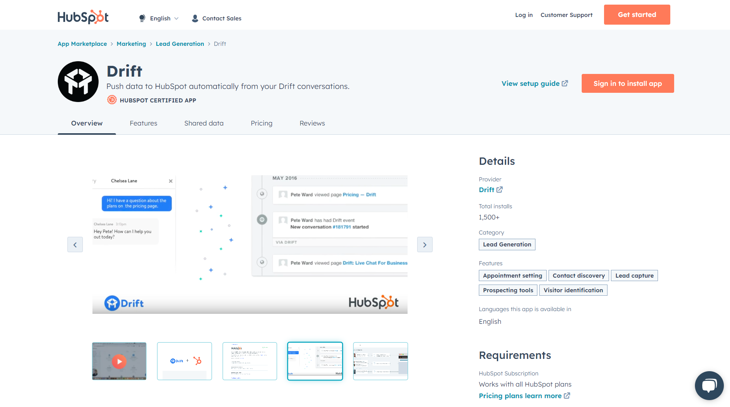The height and width of the screenshot is (407, 730).
Task: Open the English language dropdown
Action: click(164, 18)
